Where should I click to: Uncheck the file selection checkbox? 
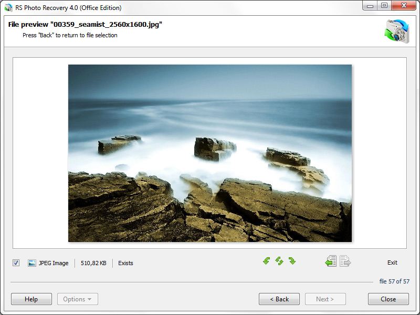(16, 263)
